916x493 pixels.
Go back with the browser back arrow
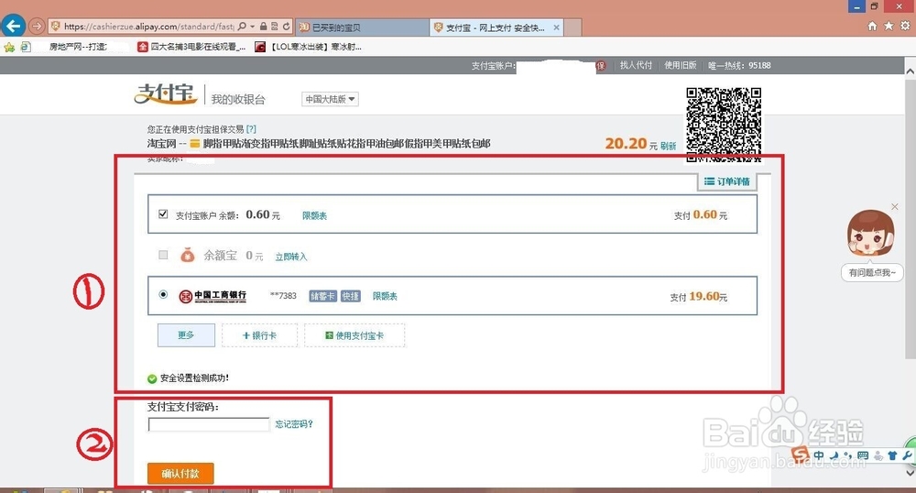[x=13, y=27]
